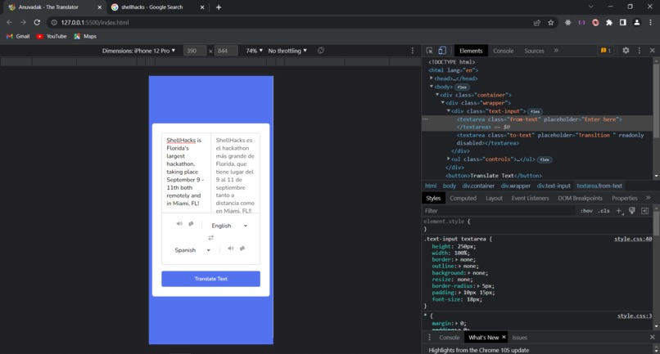Click the site information icon
The image size is (660, 354).
pyautogui.click(x=54, y=23)
